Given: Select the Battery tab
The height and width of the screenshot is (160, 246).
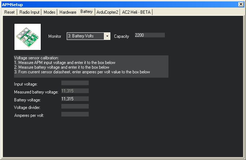Looking at the screenshot, I should tap(87, 12).
